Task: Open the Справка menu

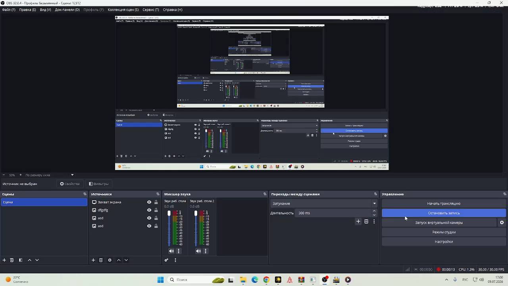Action: 173,10
